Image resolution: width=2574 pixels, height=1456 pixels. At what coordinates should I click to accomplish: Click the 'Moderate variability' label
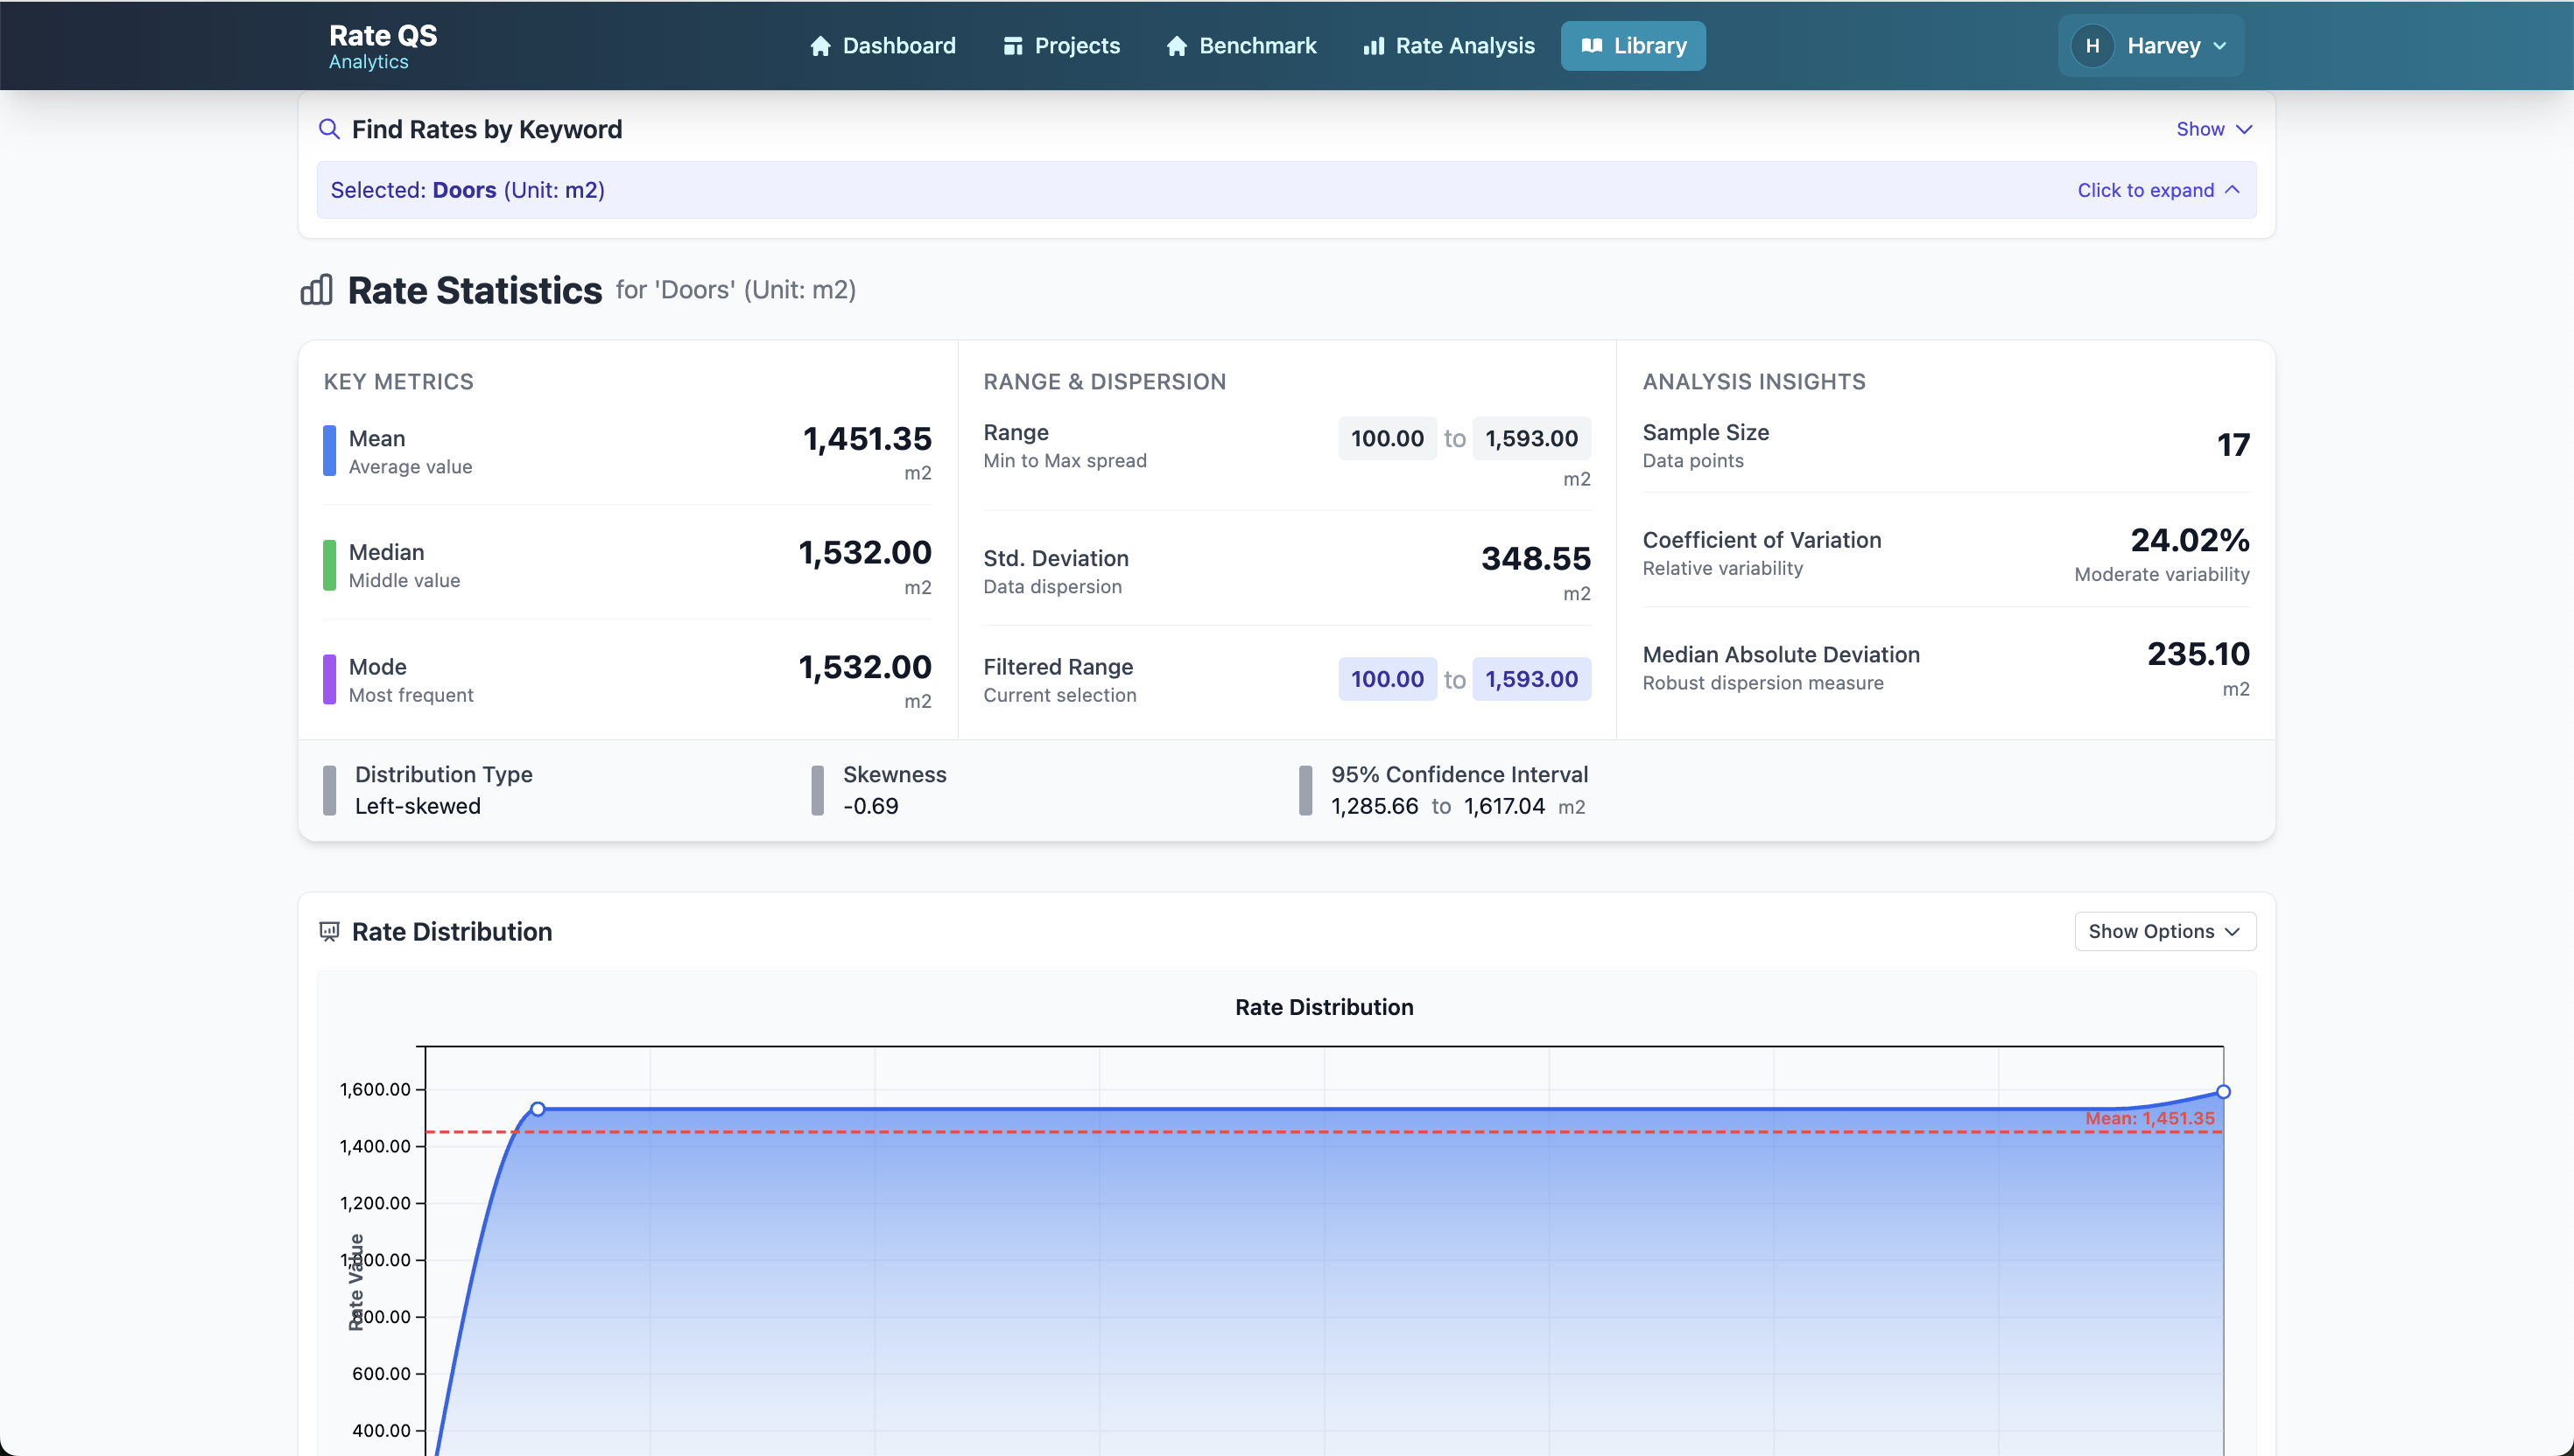pyautogui.click(x=2161, y=574)
